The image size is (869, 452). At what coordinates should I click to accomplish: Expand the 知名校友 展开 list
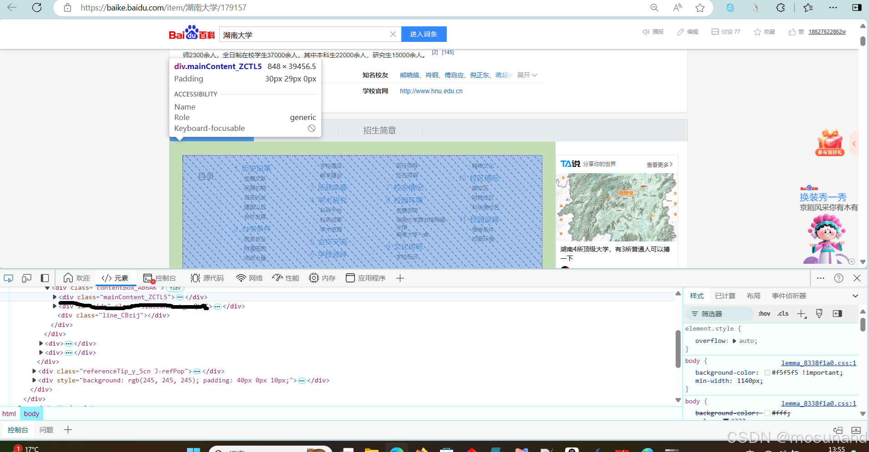coord(527,75)
